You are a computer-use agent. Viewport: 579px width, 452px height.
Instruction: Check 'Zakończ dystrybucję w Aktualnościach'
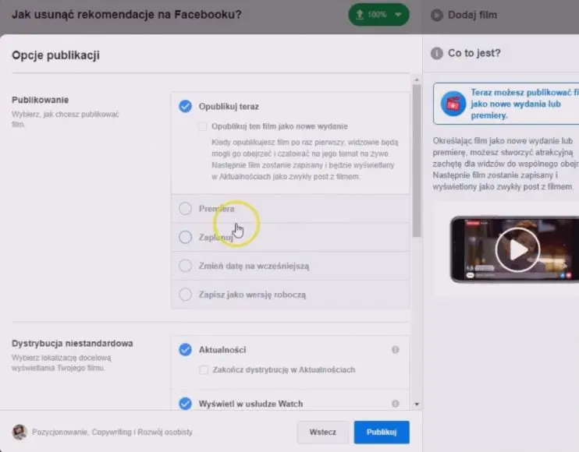click(x=204, y=370)
